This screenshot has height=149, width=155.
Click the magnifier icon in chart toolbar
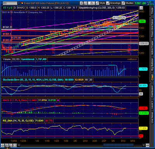(x=86, y=3)
